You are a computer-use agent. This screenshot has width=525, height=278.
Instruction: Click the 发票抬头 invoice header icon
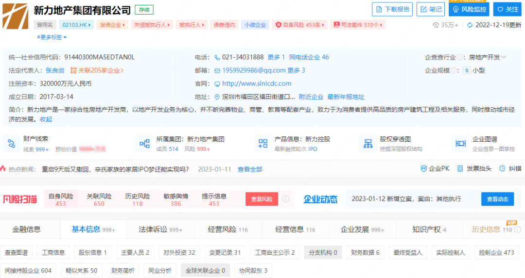pos(460,169)
